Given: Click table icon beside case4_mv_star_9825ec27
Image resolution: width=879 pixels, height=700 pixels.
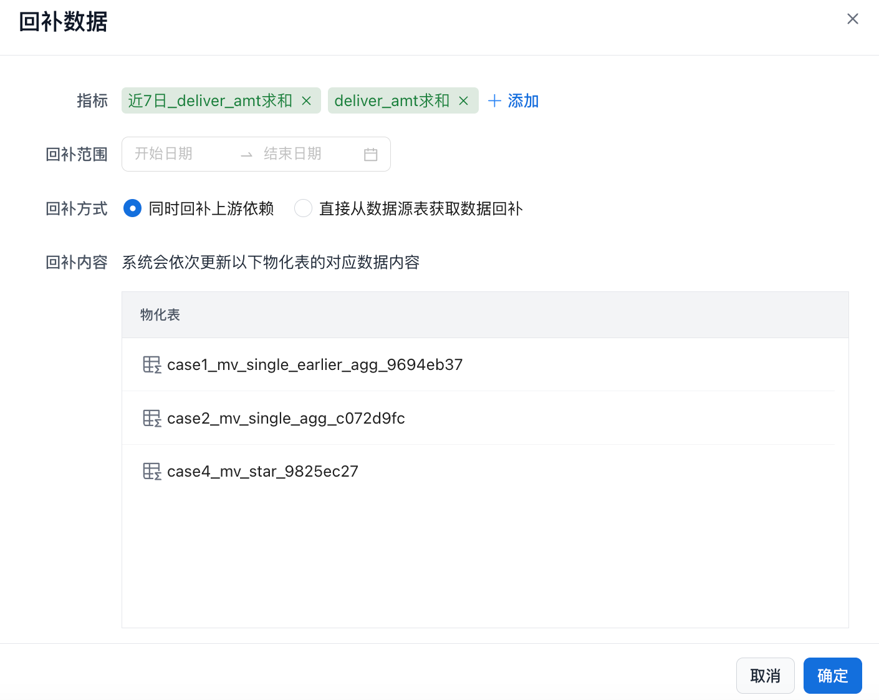Looking at the screenshot, I should point(151,472).
